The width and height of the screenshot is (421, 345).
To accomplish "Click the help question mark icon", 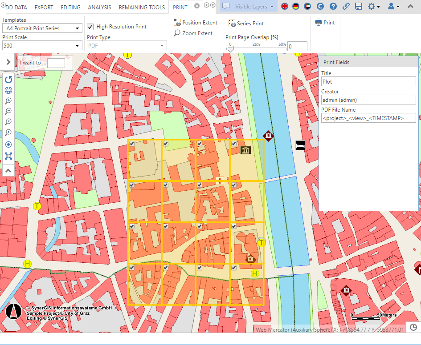I will pyautogui.click(x=333, y=6).
